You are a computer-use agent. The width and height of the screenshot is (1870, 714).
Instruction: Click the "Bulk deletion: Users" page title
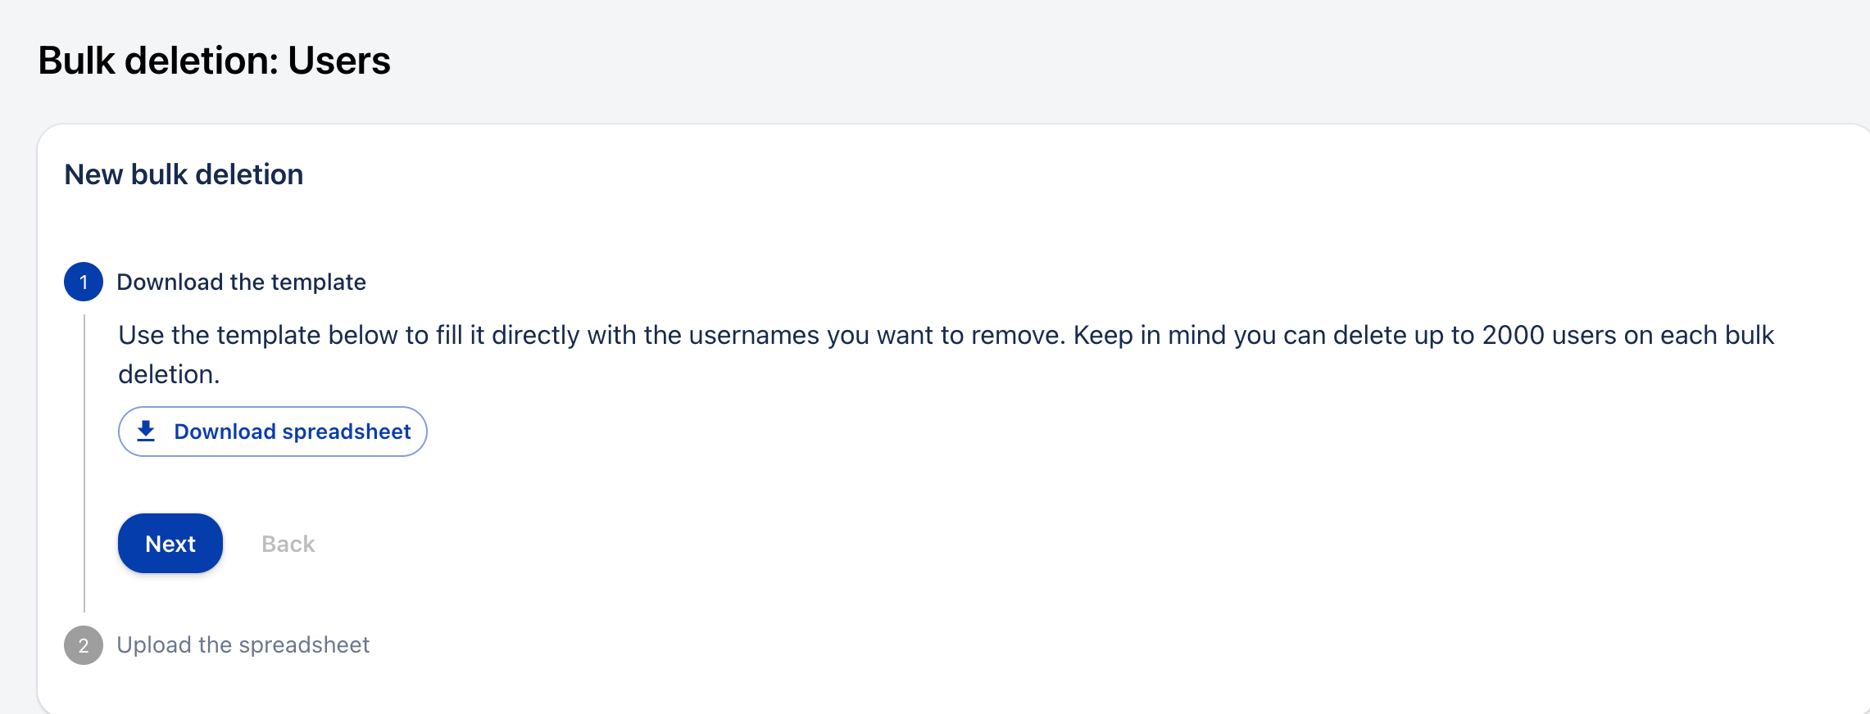coord(214,61)
